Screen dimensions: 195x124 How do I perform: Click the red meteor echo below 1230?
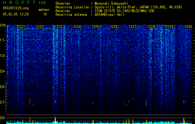(184, 102)
